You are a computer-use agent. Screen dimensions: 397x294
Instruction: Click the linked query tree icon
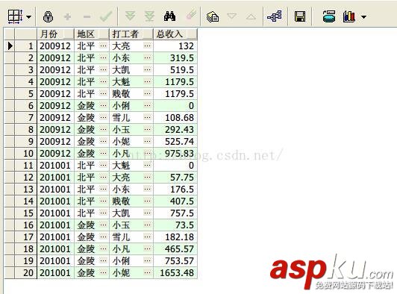pos(275,16)
